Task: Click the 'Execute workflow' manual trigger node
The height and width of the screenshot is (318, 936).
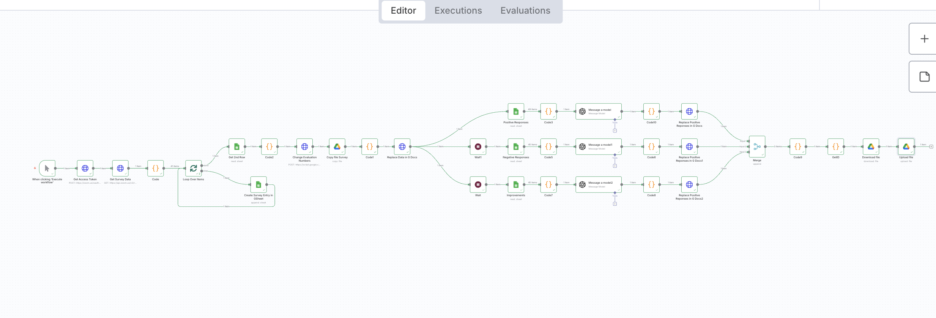Action: (x=47, y=168)
